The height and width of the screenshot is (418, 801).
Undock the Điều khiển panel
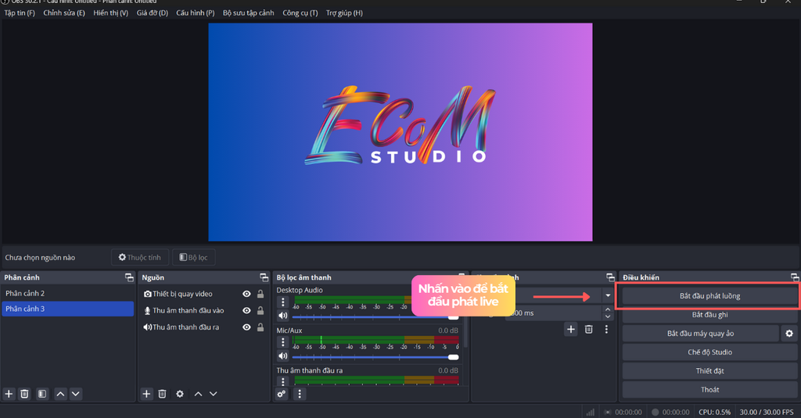tap(795, 277)
